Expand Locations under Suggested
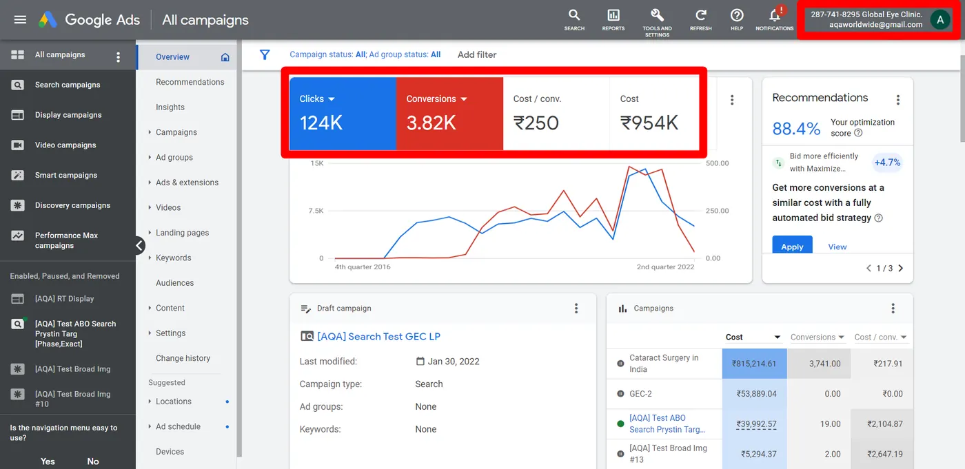965x469 pixels. (150, 402)
